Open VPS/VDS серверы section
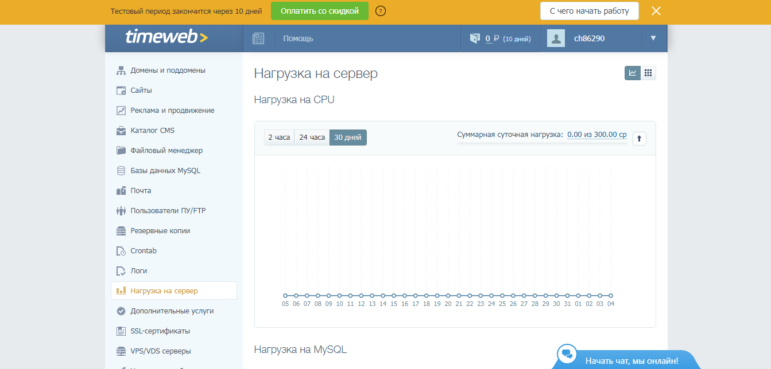Viewport: 771px width, 369px height. click(x=161, y=351)
